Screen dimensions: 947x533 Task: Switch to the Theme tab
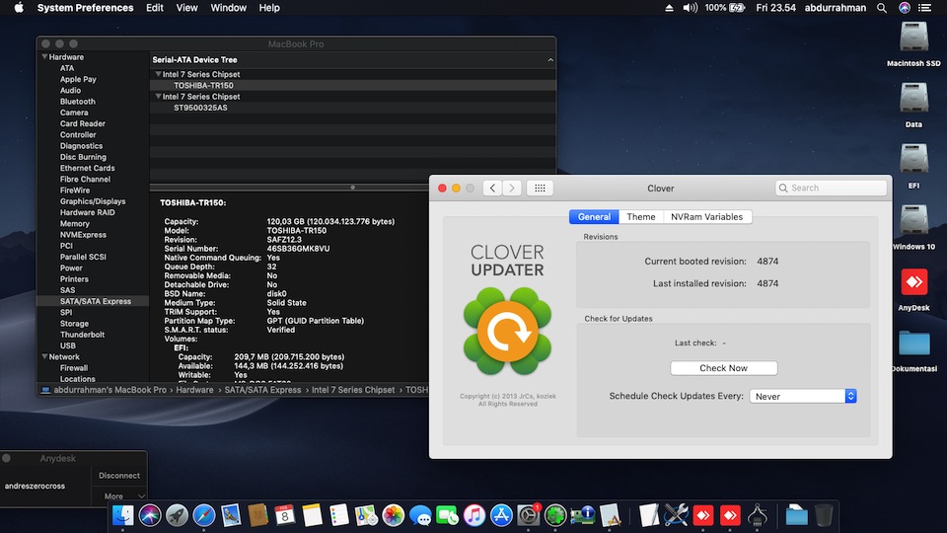coord(640,217)
